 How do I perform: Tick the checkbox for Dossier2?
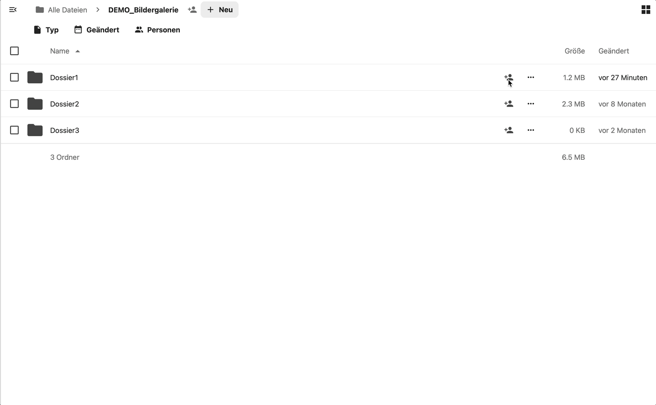coord(14,104)
